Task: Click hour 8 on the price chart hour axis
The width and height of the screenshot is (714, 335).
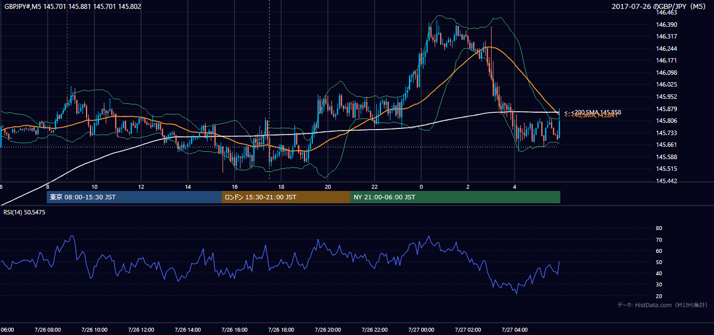Action: tap(47, 187)
